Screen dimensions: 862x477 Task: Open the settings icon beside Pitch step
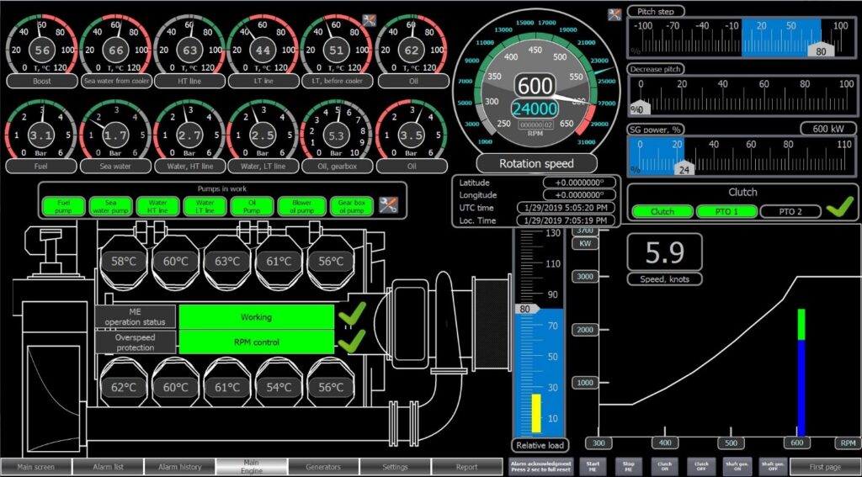pyautogui.click(x=615, y=13)
